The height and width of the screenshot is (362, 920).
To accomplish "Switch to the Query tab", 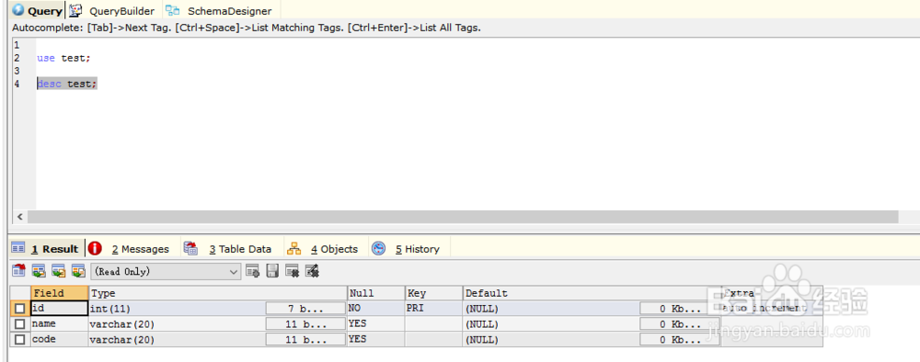I will pyautogui.click(x=38, y=10).
